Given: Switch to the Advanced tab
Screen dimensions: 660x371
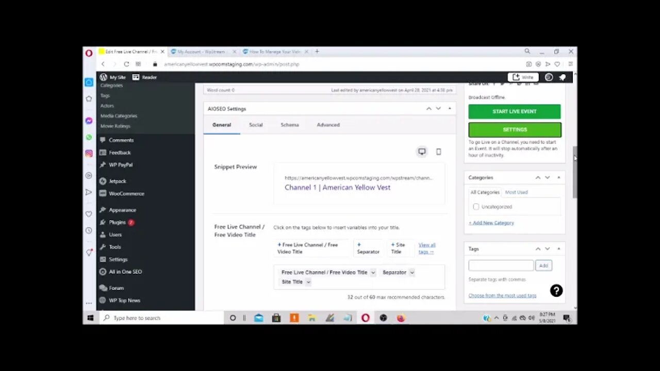Looking at the screenshot, I should (x=328, y=125).
